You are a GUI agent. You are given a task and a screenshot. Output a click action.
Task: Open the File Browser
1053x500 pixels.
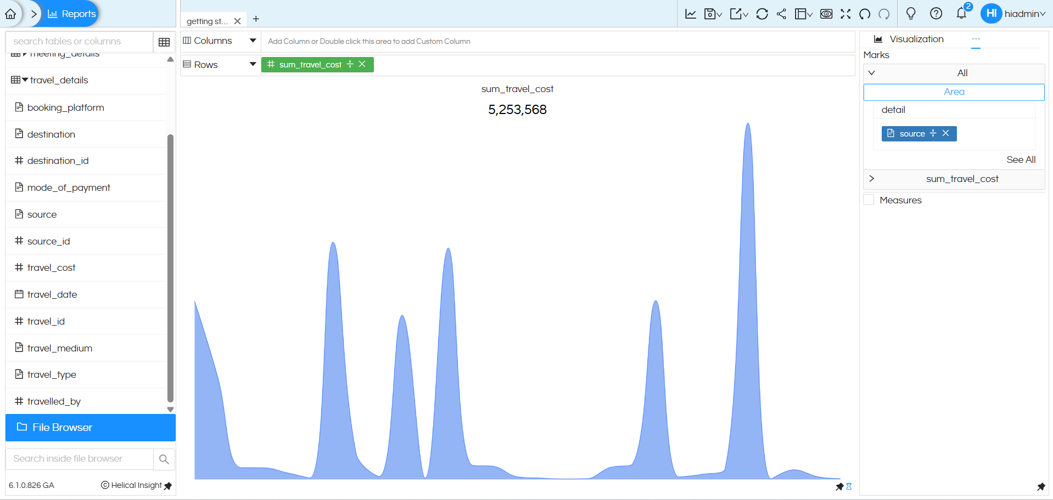click(61, 428)
